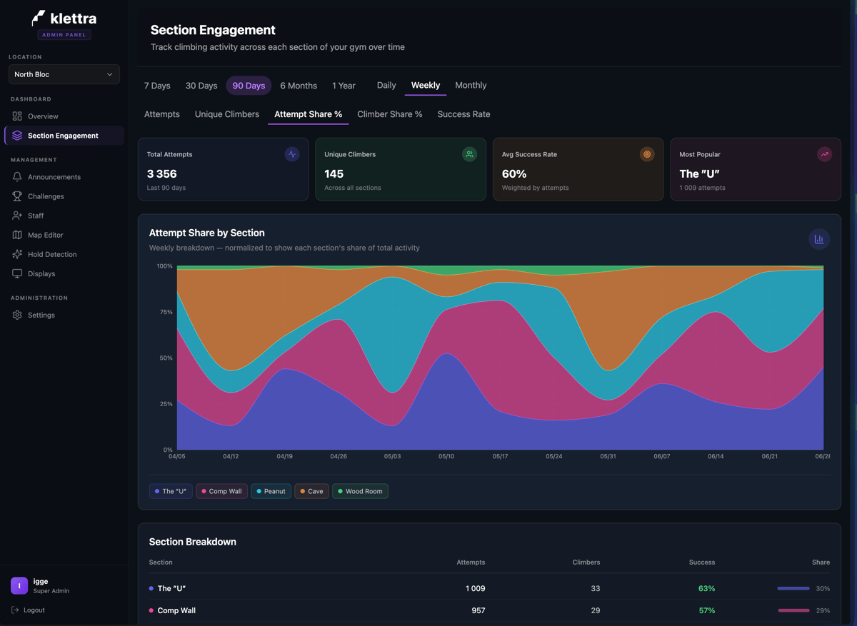The image size is (857, 626).
Task: Switch to Monthly granularity
Action: (x=471, y=85)
